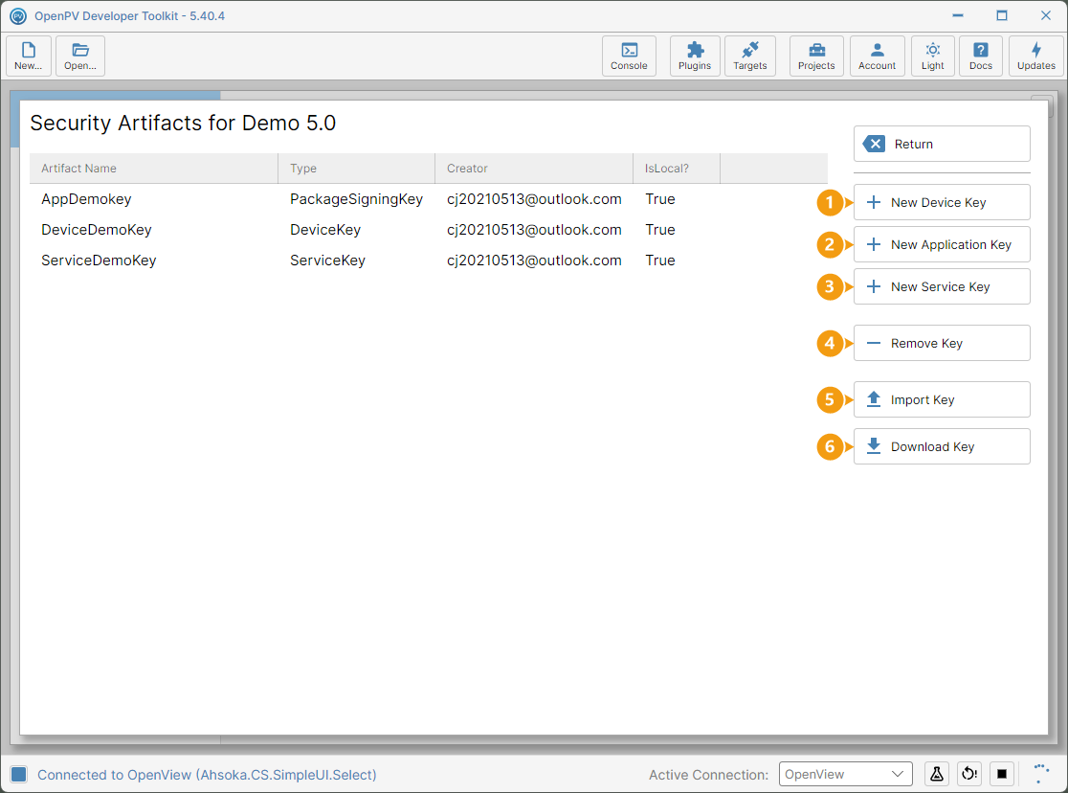Switch to Light theme

[x=933, y=56]
